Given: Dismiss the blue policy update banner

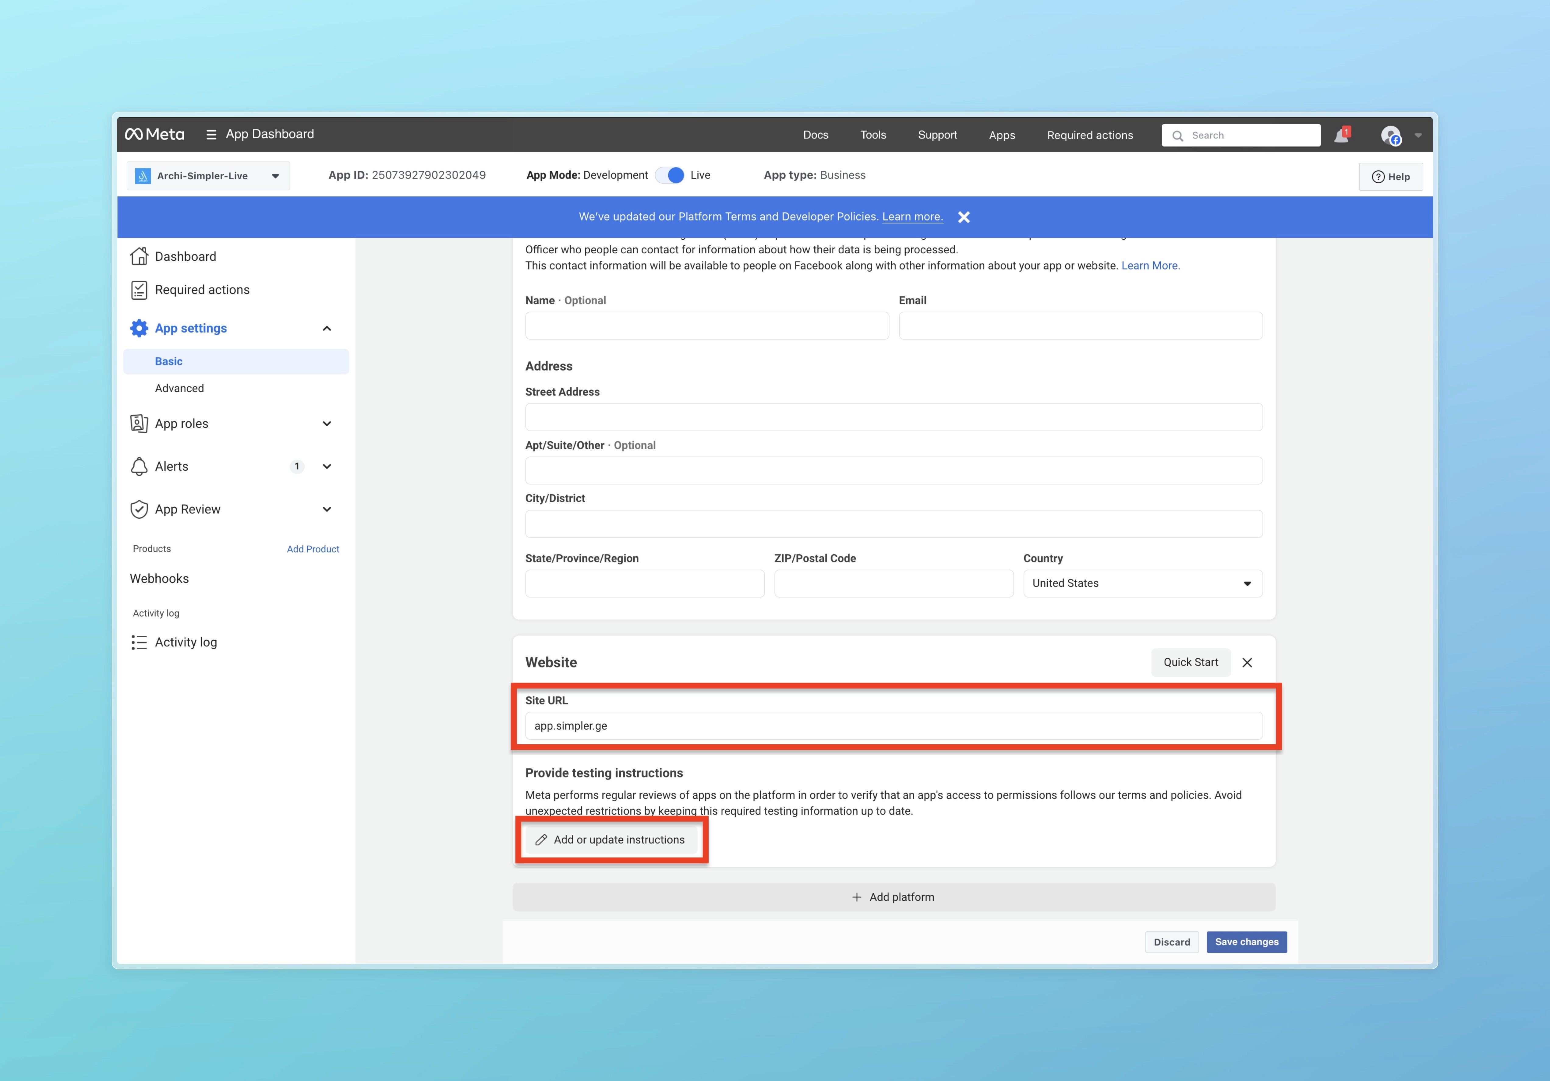Looking at the screenshot, I should 964,217.
